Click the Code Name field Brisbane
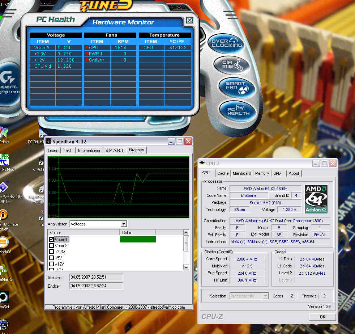Screen dimensions: 355x334 (249, 195)
